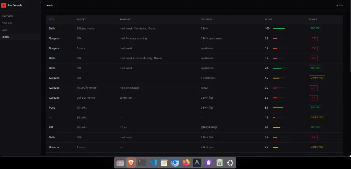The image size is (351, 169).
Task: Click BOOKED badge in the 3 BHK row
Action: (315, 28)
